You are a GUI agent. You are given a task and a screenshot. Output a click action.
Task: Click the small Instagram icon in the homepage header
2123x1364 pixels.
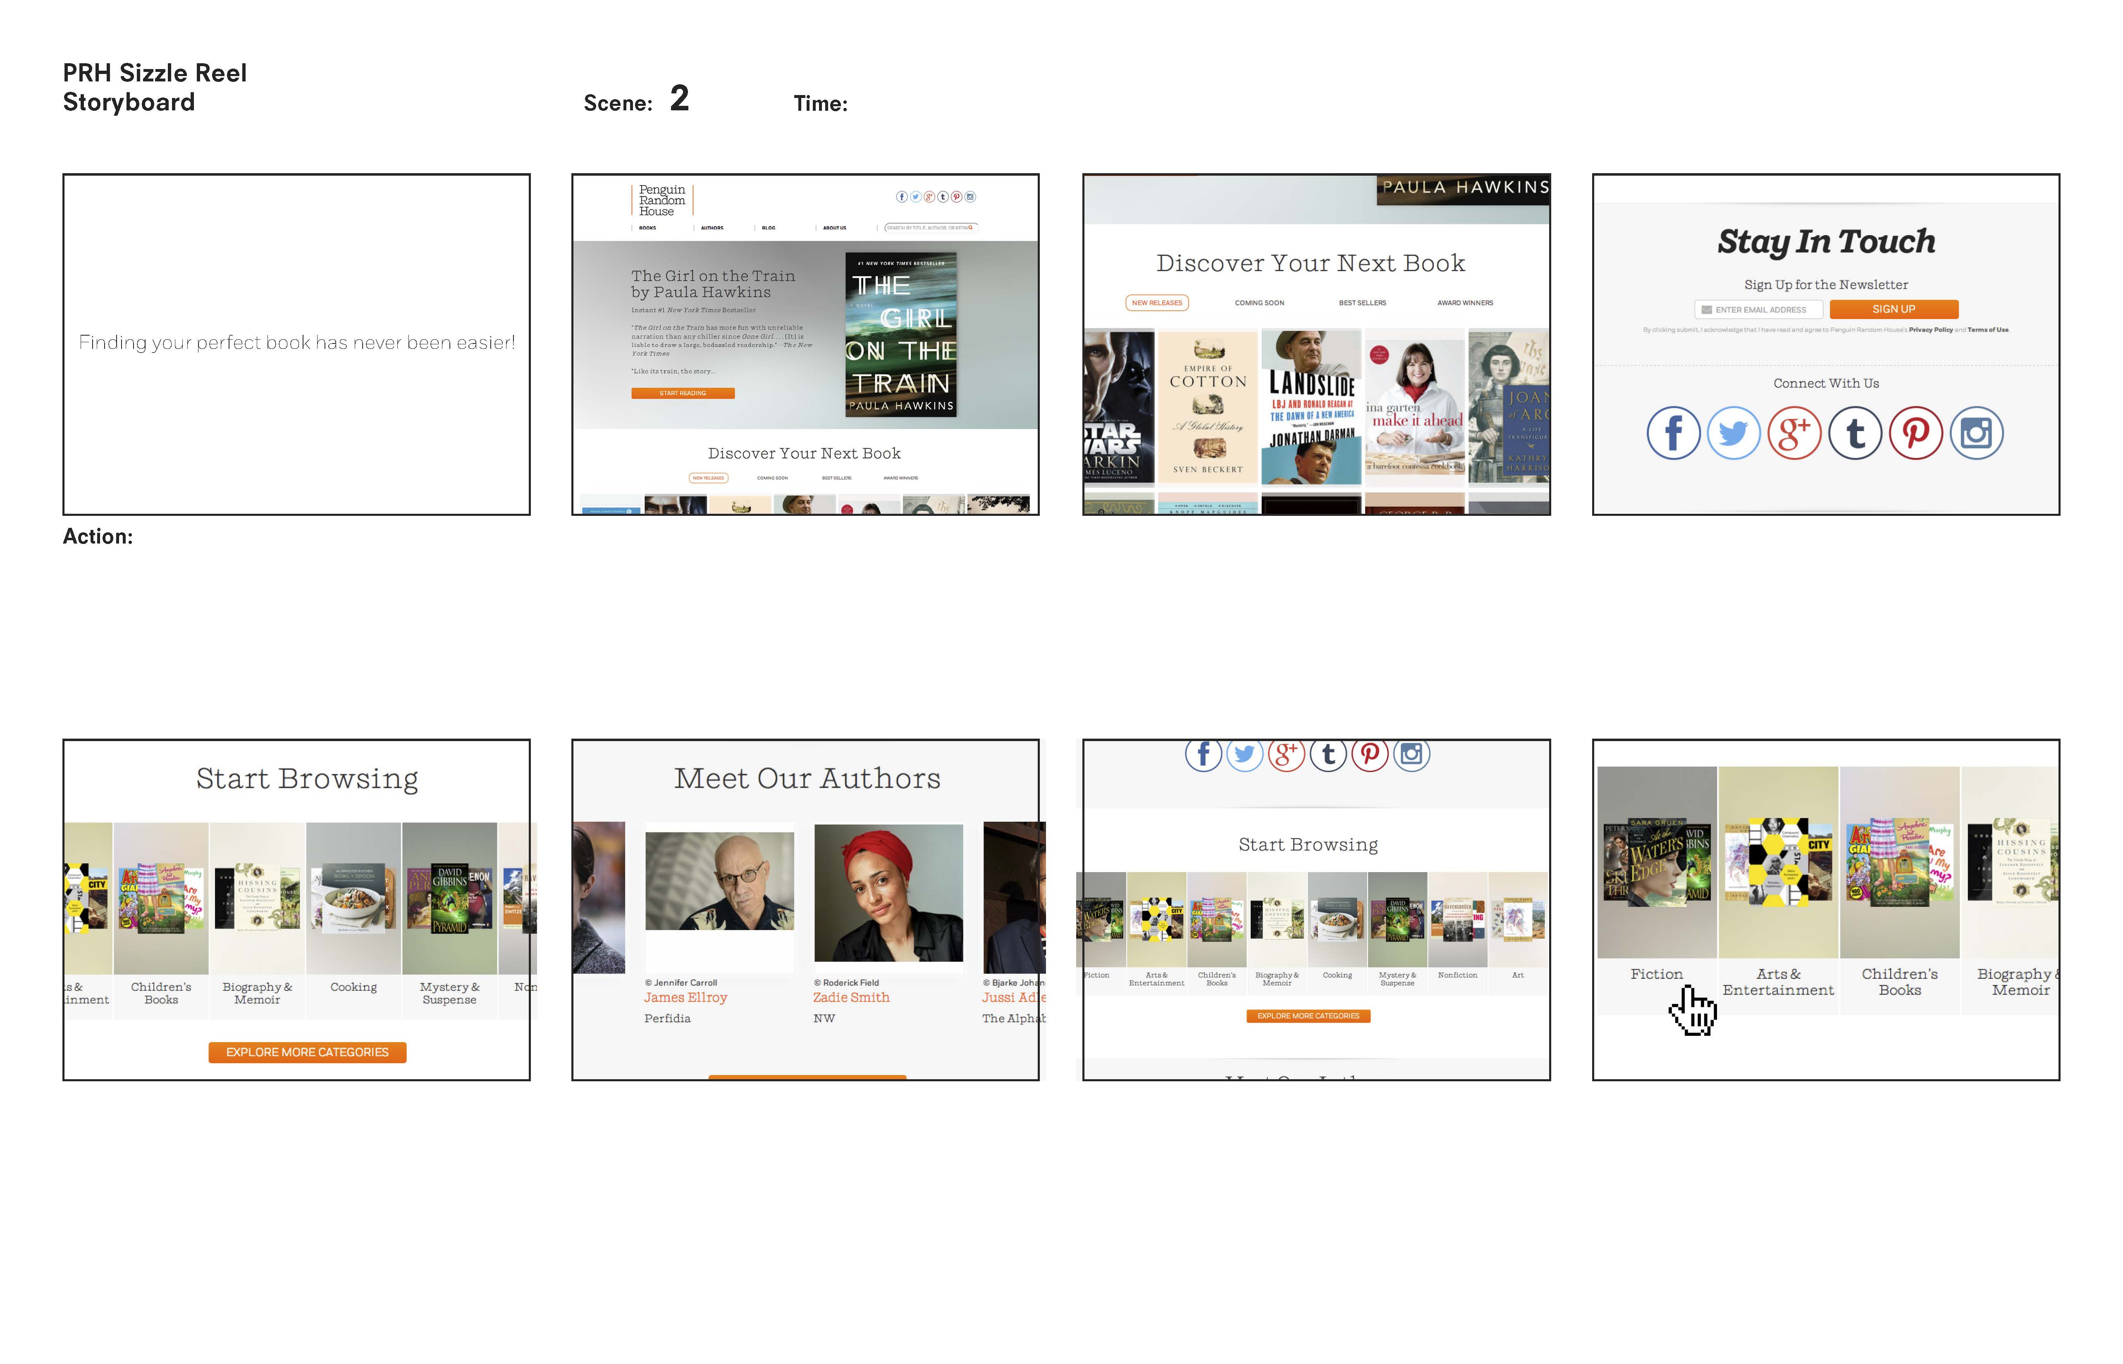pyautogui.click(x=970, y=197)
